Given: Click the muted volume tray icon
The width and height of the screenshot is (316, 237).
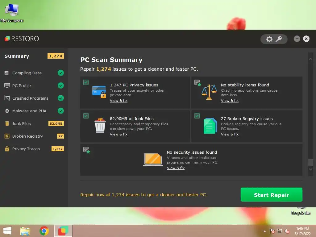Looking at the screenshot, I should point(287,231).
